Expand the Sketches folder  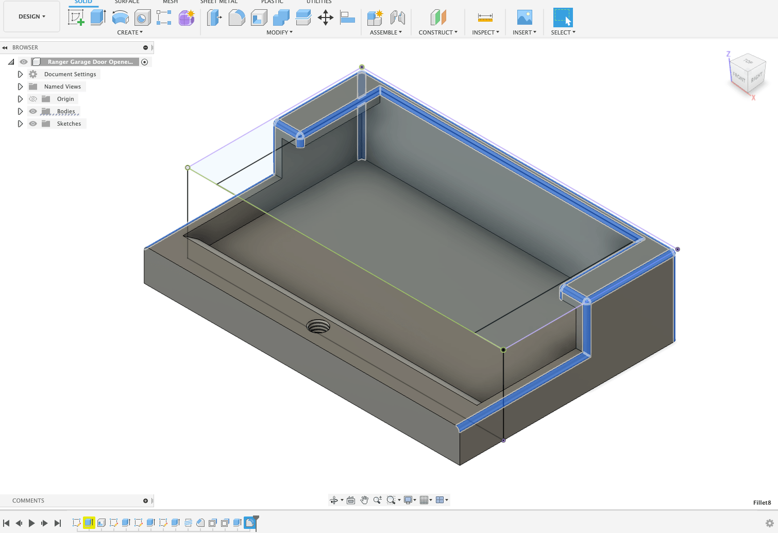pos(20,124)
